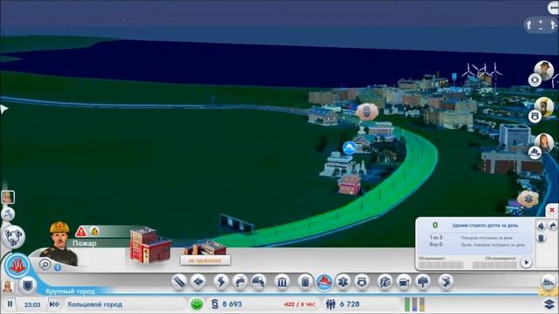Viewport: 559px width, 314px height.
Task: Click the curved arrow icon in fire panel
Action: click(x=553, y=225)
